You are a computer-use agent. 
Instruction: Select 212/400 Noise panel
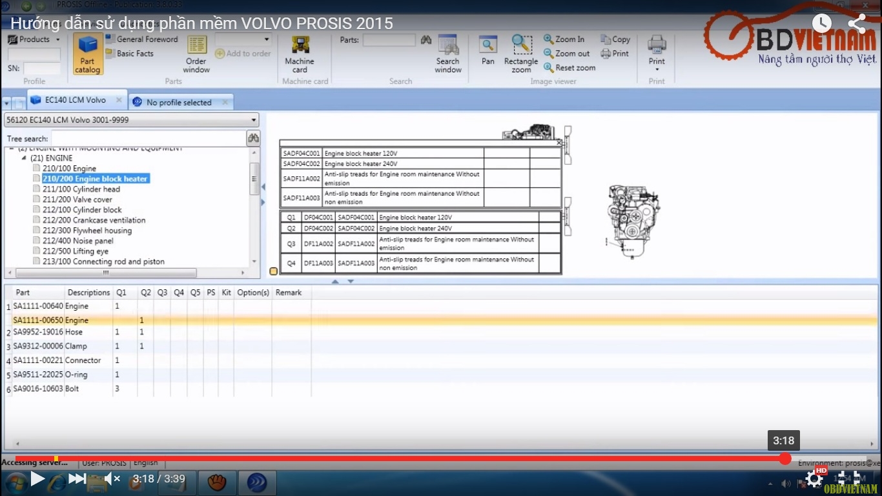(78, 241)
